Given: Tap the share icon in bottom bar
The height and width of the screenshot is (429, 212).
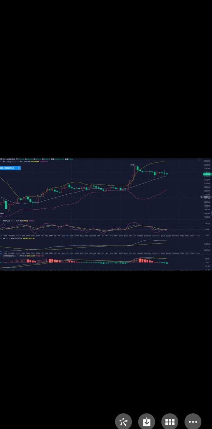Looking at the screenshot, I should tap(123, 422).
